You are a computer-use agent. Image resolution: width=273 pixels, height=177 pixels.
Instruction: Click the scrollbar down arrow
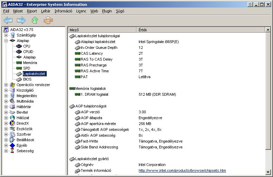point(268,172)
